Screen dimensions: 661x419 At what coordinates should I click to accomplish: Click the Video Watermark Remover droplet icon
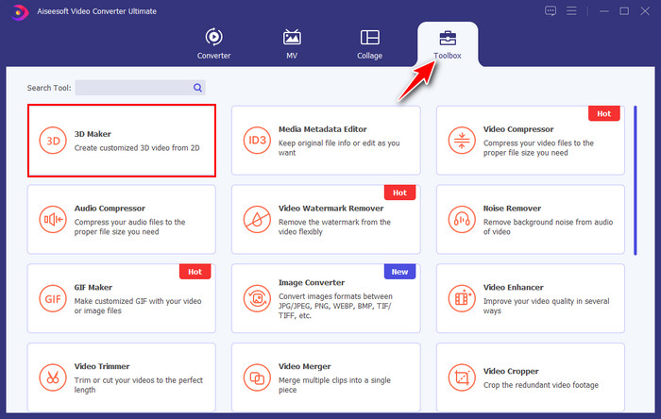click(257, 219)
